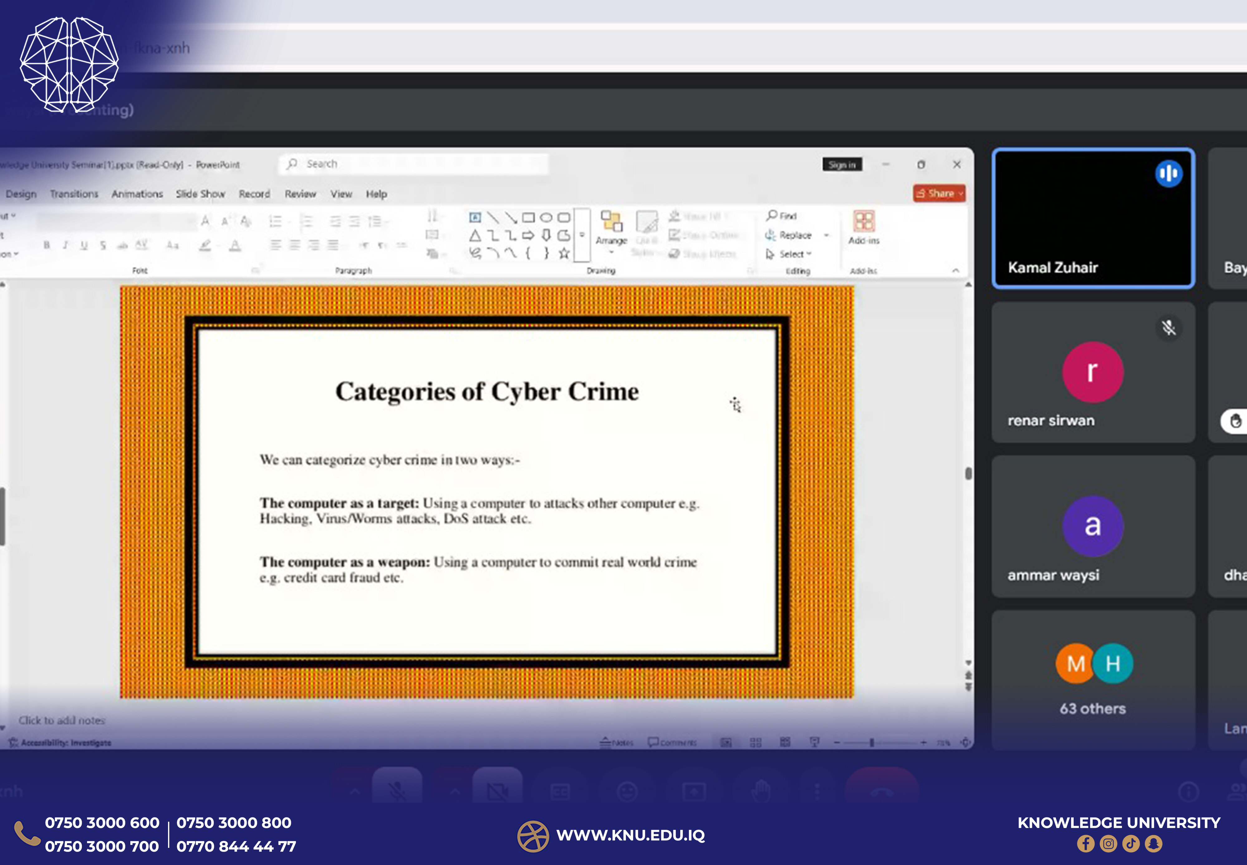
Task: Click Fit slide to window icon
Action: (x=965, y=743)
